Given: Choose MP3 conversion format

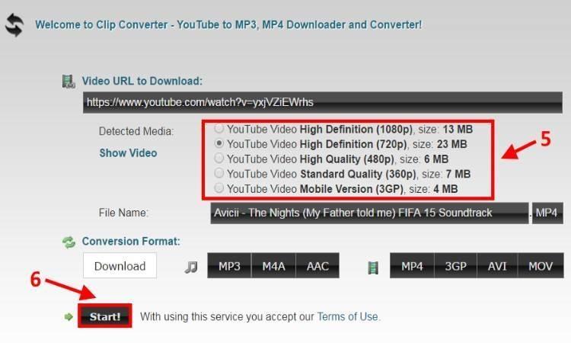Looking at the screenshot, I should 229,266.
